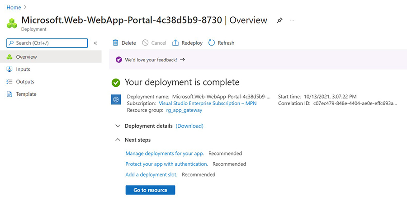The height and width of the screenshot is (206, 407).
Task: Click the Refresh circular arrow icon
Action: 212,43
